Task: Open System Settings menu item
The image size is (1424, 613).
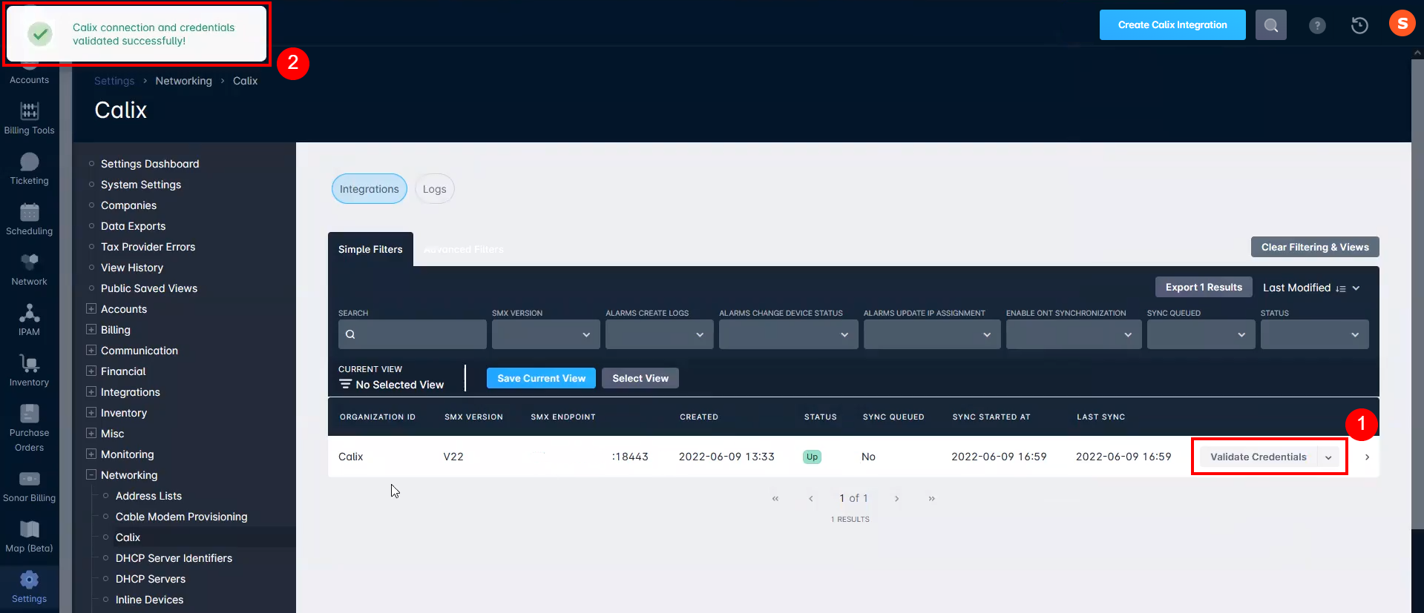Action: pos(141,185)
